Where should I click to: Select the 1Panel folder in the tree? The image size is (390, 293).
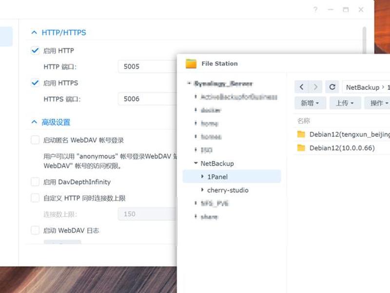pyautogui.click(x=232, y=177)
